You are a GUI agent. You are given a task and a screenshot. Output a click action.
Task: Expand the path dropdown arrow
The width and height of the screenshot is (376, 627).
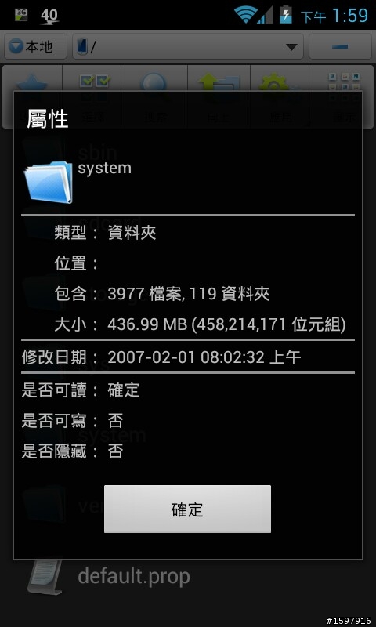[291, 47]
